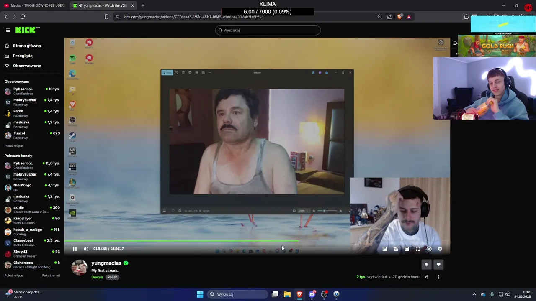Open the yungmacias channel name link
This screenshot has height=301, width=536.
106,263
